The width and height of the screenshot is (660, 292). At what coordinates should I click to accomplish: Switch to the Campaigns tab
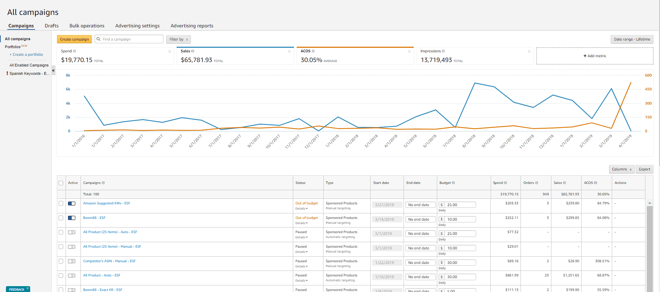pos(21,26)
